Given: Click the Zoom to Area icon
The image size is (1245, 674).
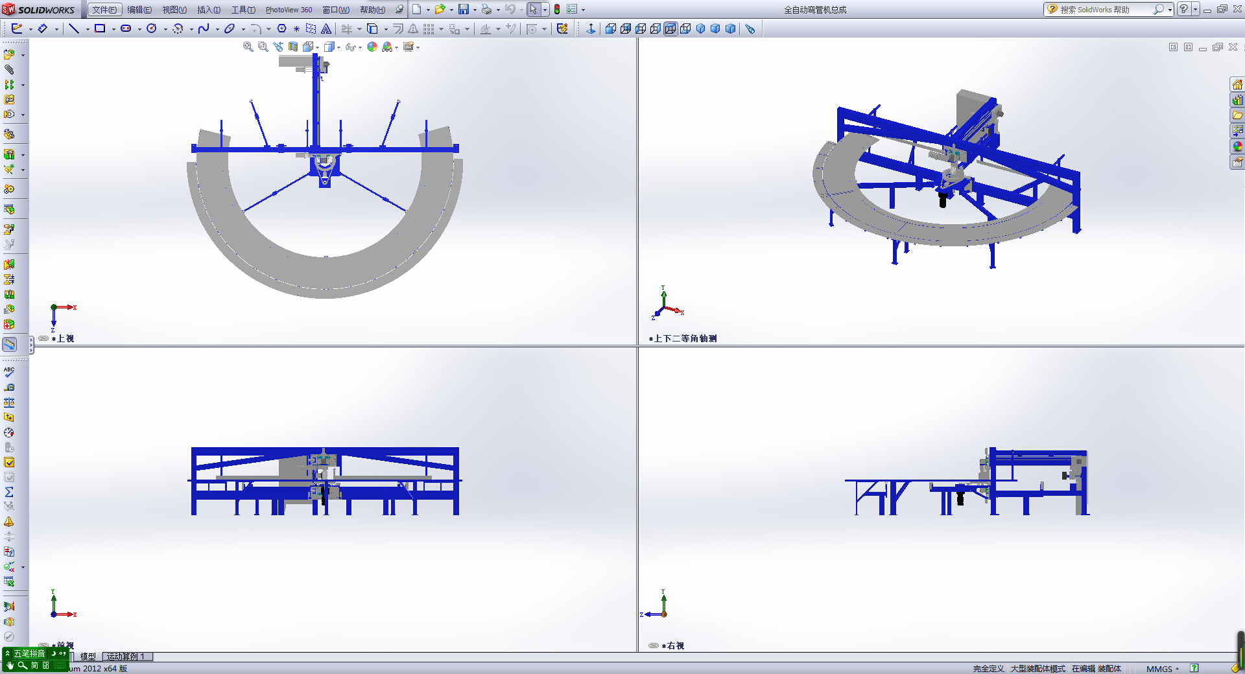Looking at the screenshot, I should tap(263, 47).
